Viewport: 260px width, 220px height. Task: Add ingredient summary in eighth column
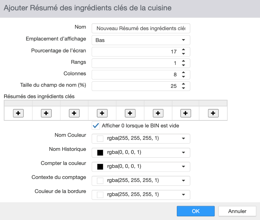213,113
